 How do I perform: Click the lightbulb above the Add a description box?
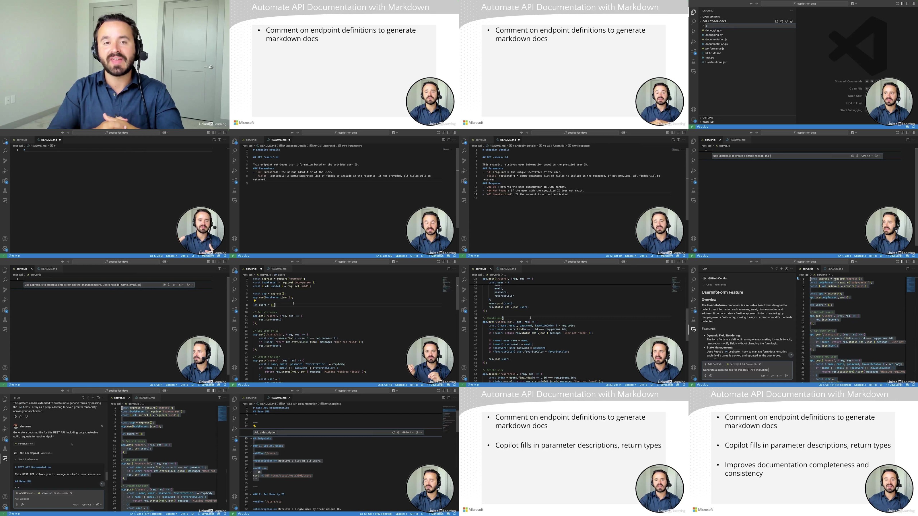tap(254, 426)
